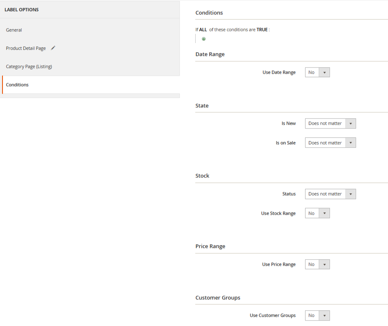Click the TRUE value link in conditions
388x326 pixels.
pyautogui.click(x=262, y=30)
